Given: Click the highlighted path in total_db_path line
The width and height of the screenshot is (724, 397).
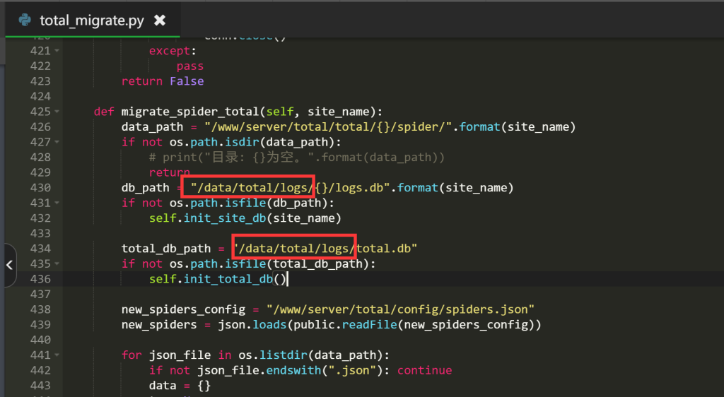Looking at the screenshot, I should coord(293,248).
